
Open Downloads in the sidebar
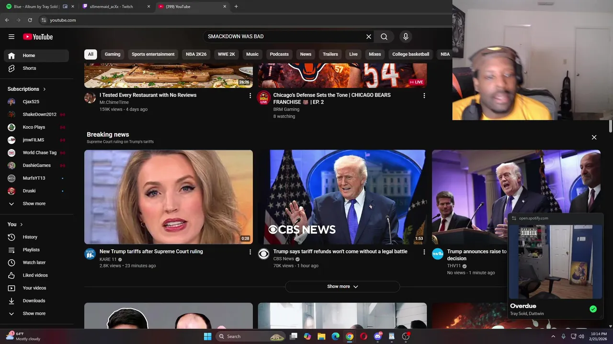click(x=36, y=301)
